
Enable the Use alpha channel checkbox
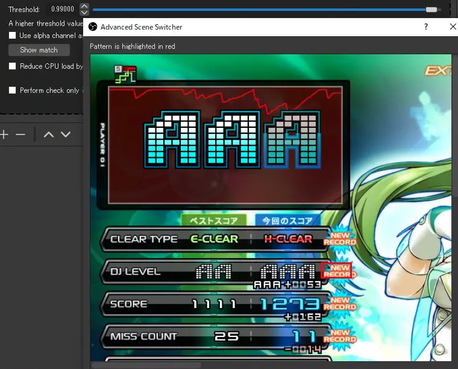coord(13,36)
